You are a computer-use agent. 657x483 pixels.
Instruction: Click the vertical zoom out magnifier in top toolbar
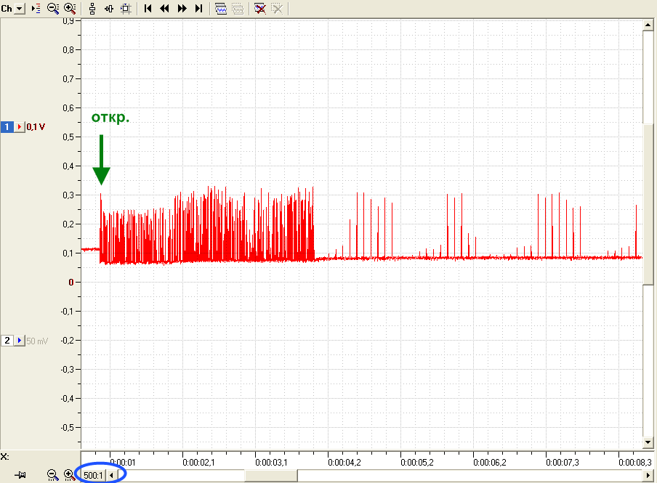pyautogui.click(x=53, y=9)
